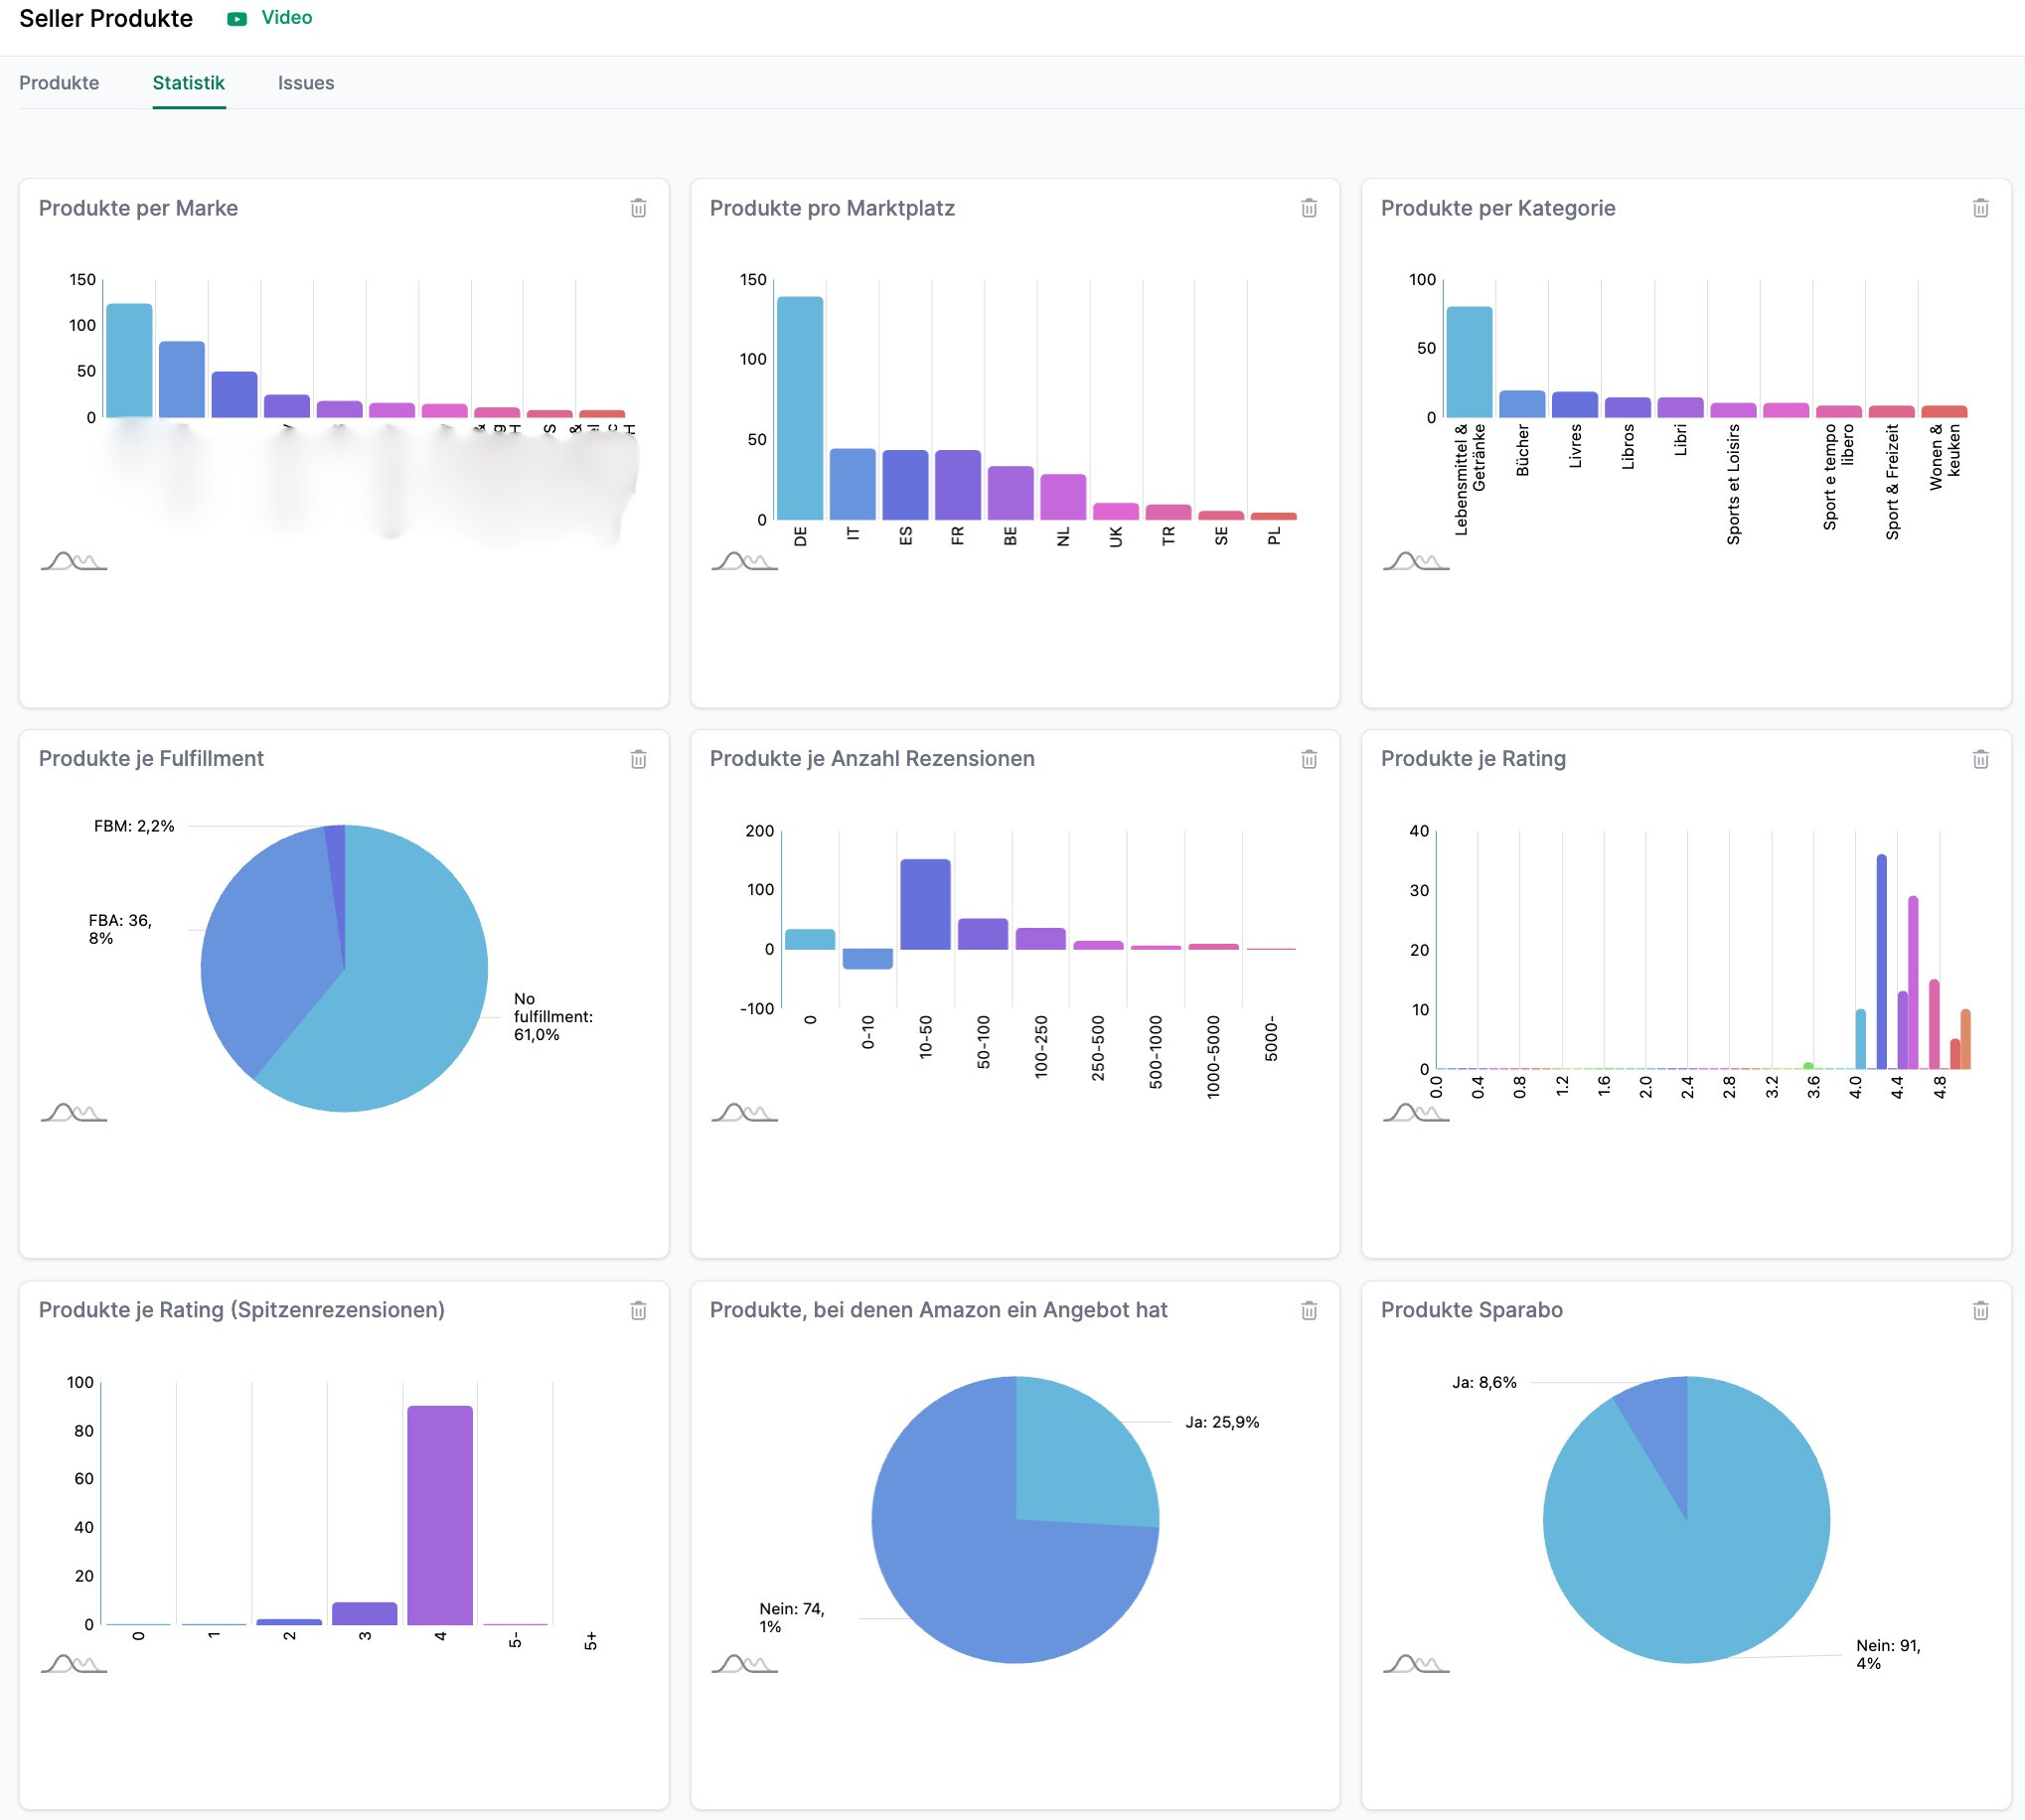Remove the Produkte Sparabo chart

1979,1310
